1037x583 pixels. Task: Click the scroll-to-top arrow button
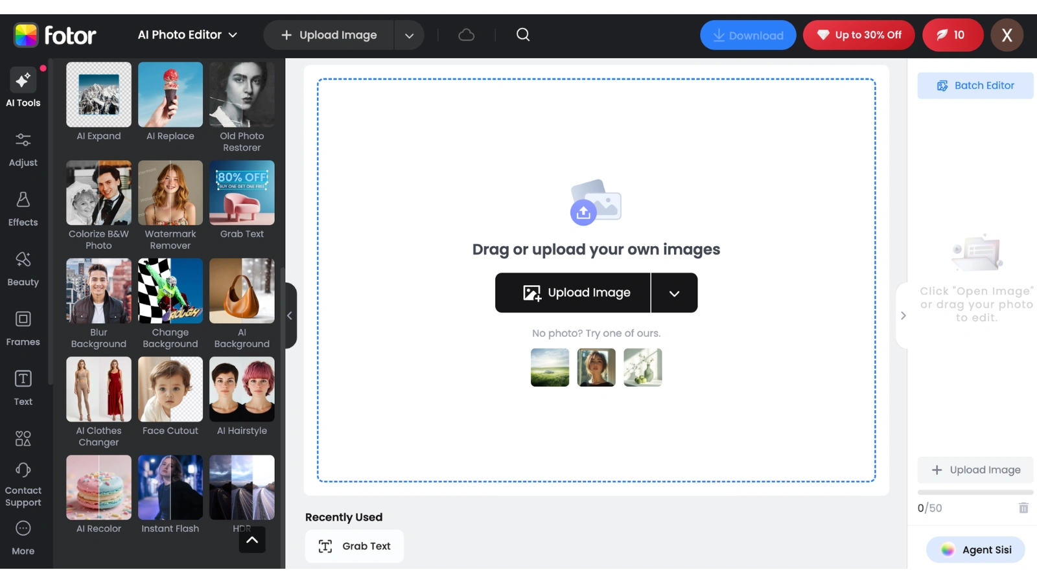252,540
